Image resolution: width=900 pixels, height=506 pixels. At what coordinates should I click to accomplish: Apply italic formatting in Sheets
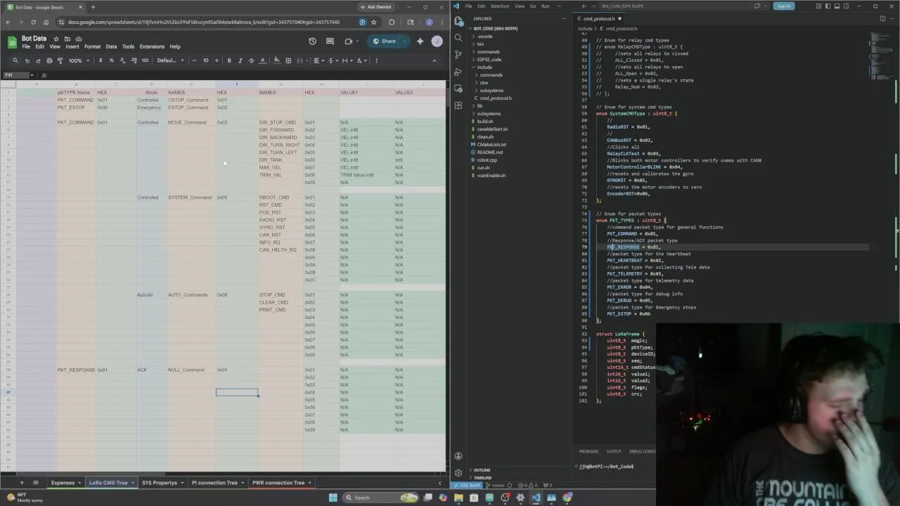240,60
